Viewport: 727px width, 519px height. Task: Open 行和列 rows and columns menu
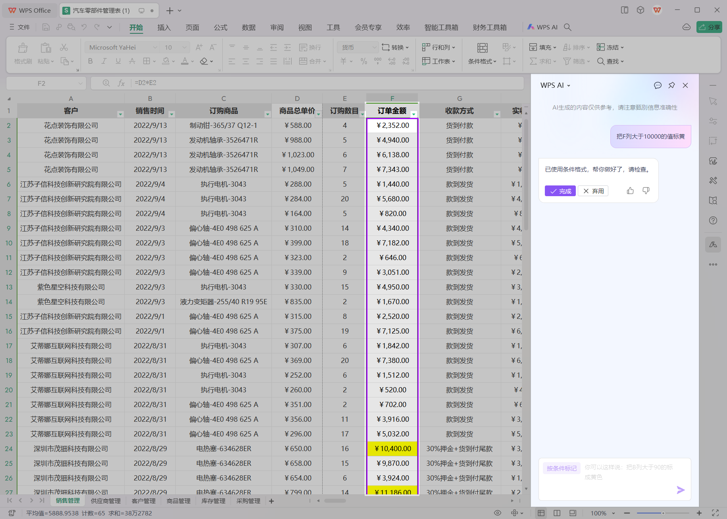tap(439, 47)
